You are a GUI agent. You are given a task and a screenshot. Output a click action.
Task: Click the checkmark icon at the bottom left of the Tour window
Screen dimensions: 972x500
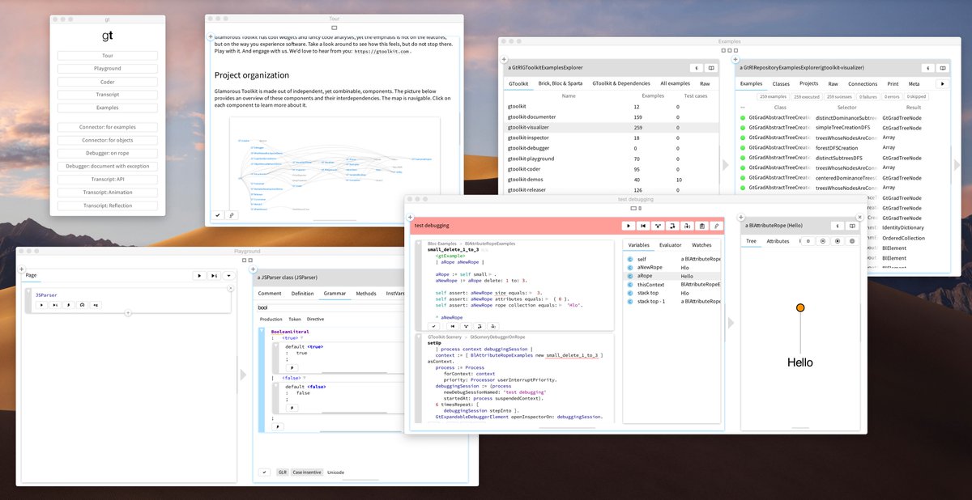pyautogui.click(x=217, y=215)
